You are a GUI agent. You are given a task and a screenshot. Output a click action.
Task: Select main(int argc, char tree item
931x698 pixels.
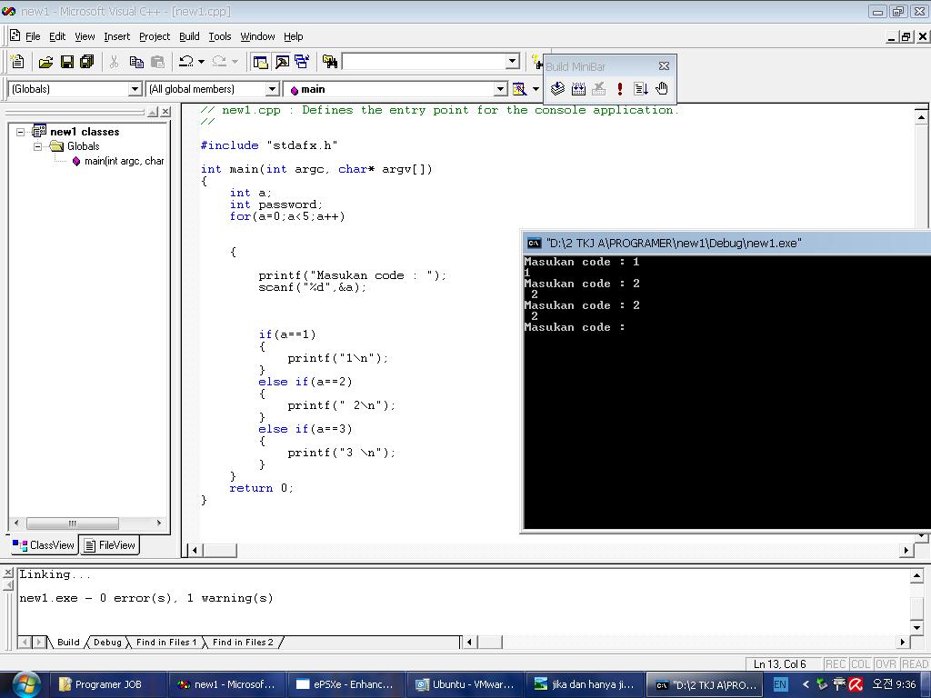(118, 161)
